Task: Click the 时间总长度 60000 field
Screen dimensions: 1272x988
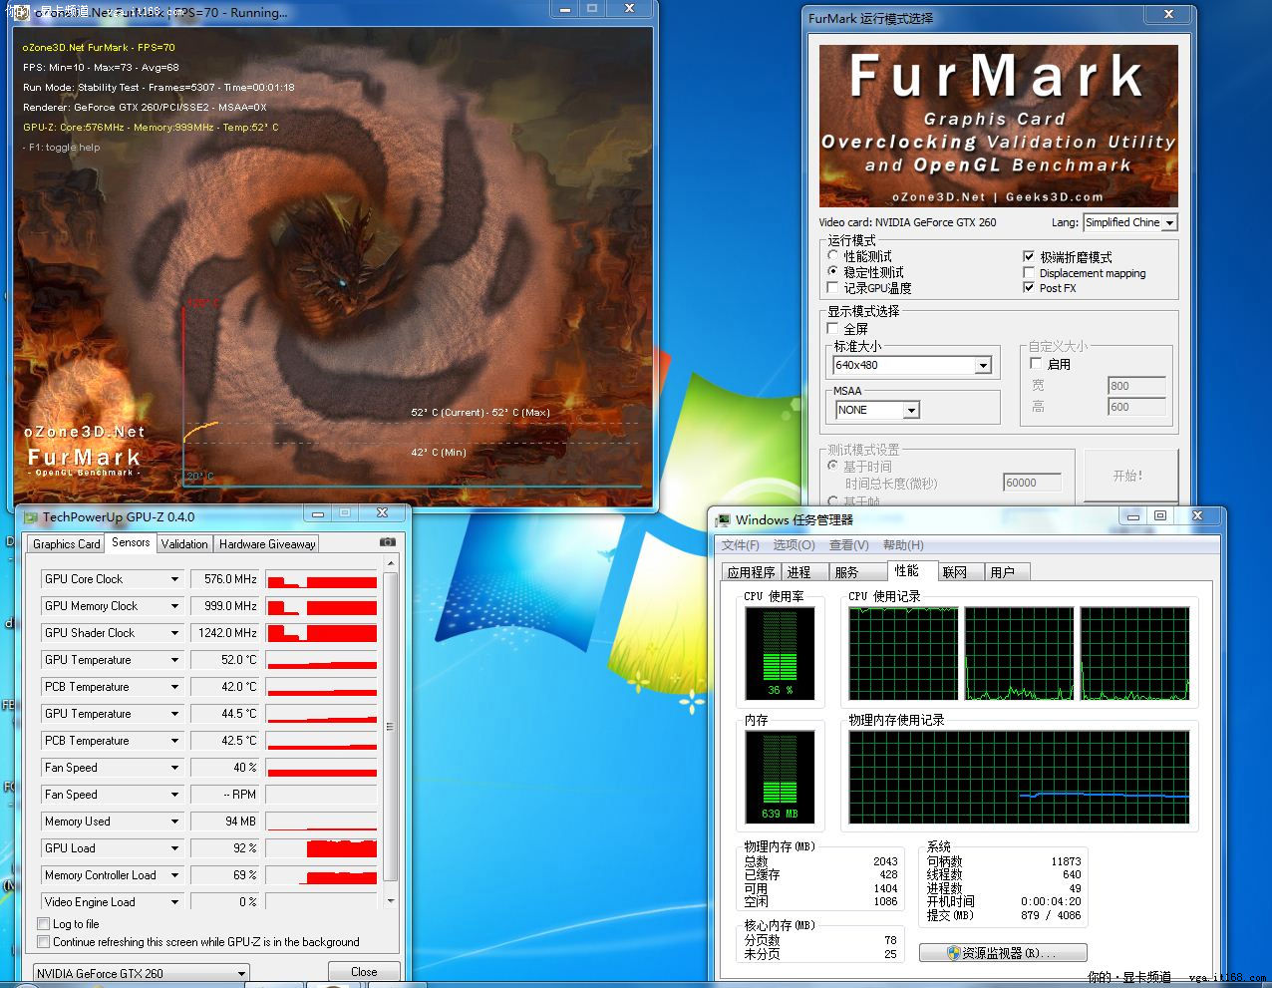Action: (1032, 483)
